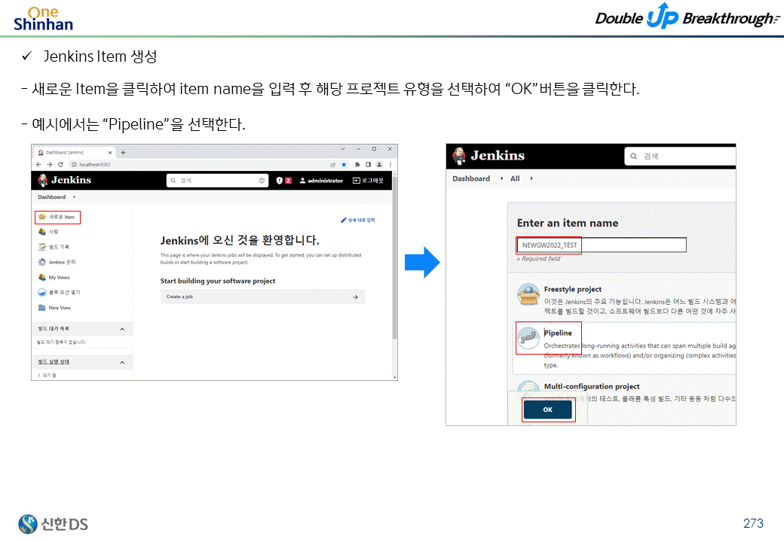Click the Freestyle project box icon

[x=528, y=294]
